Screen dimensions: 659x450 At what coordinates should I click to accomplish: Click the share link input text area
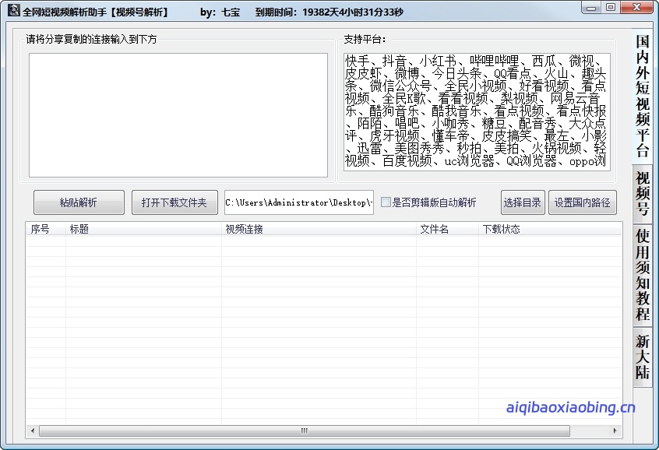[x=178, y=115]
